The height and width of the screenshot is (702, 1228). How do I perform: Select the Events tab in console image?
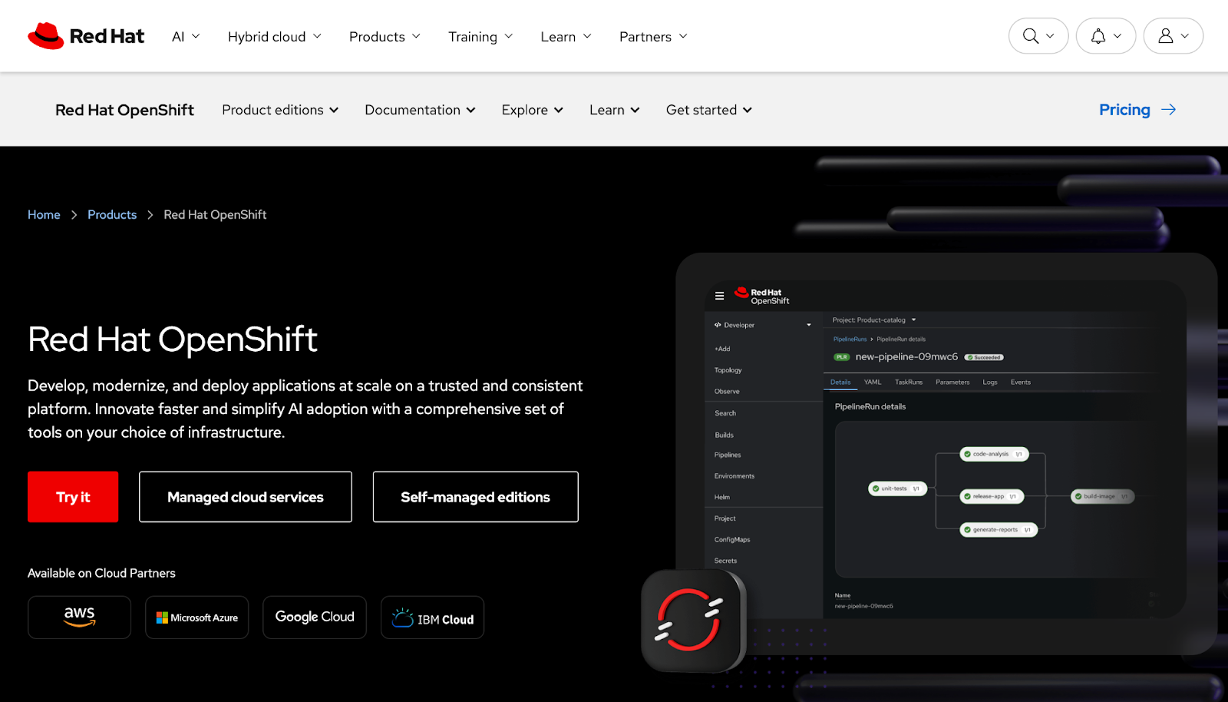pyautogui.click(x=1021, y=382)
